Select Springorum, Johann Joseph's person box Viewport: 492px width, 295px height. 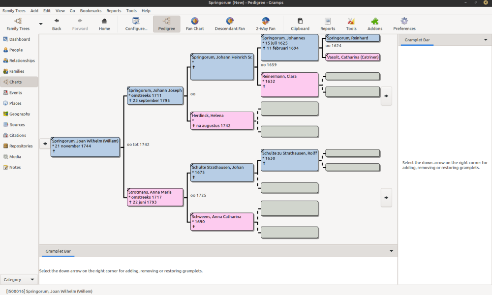pos(155,95)
